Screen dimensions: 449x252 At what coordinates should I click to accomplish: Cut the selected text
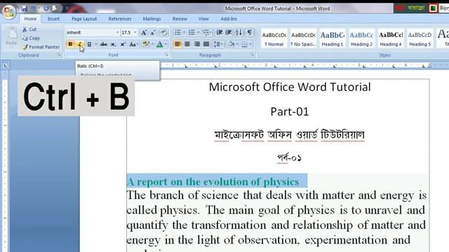pyautogui.click(x=29, y=29)
